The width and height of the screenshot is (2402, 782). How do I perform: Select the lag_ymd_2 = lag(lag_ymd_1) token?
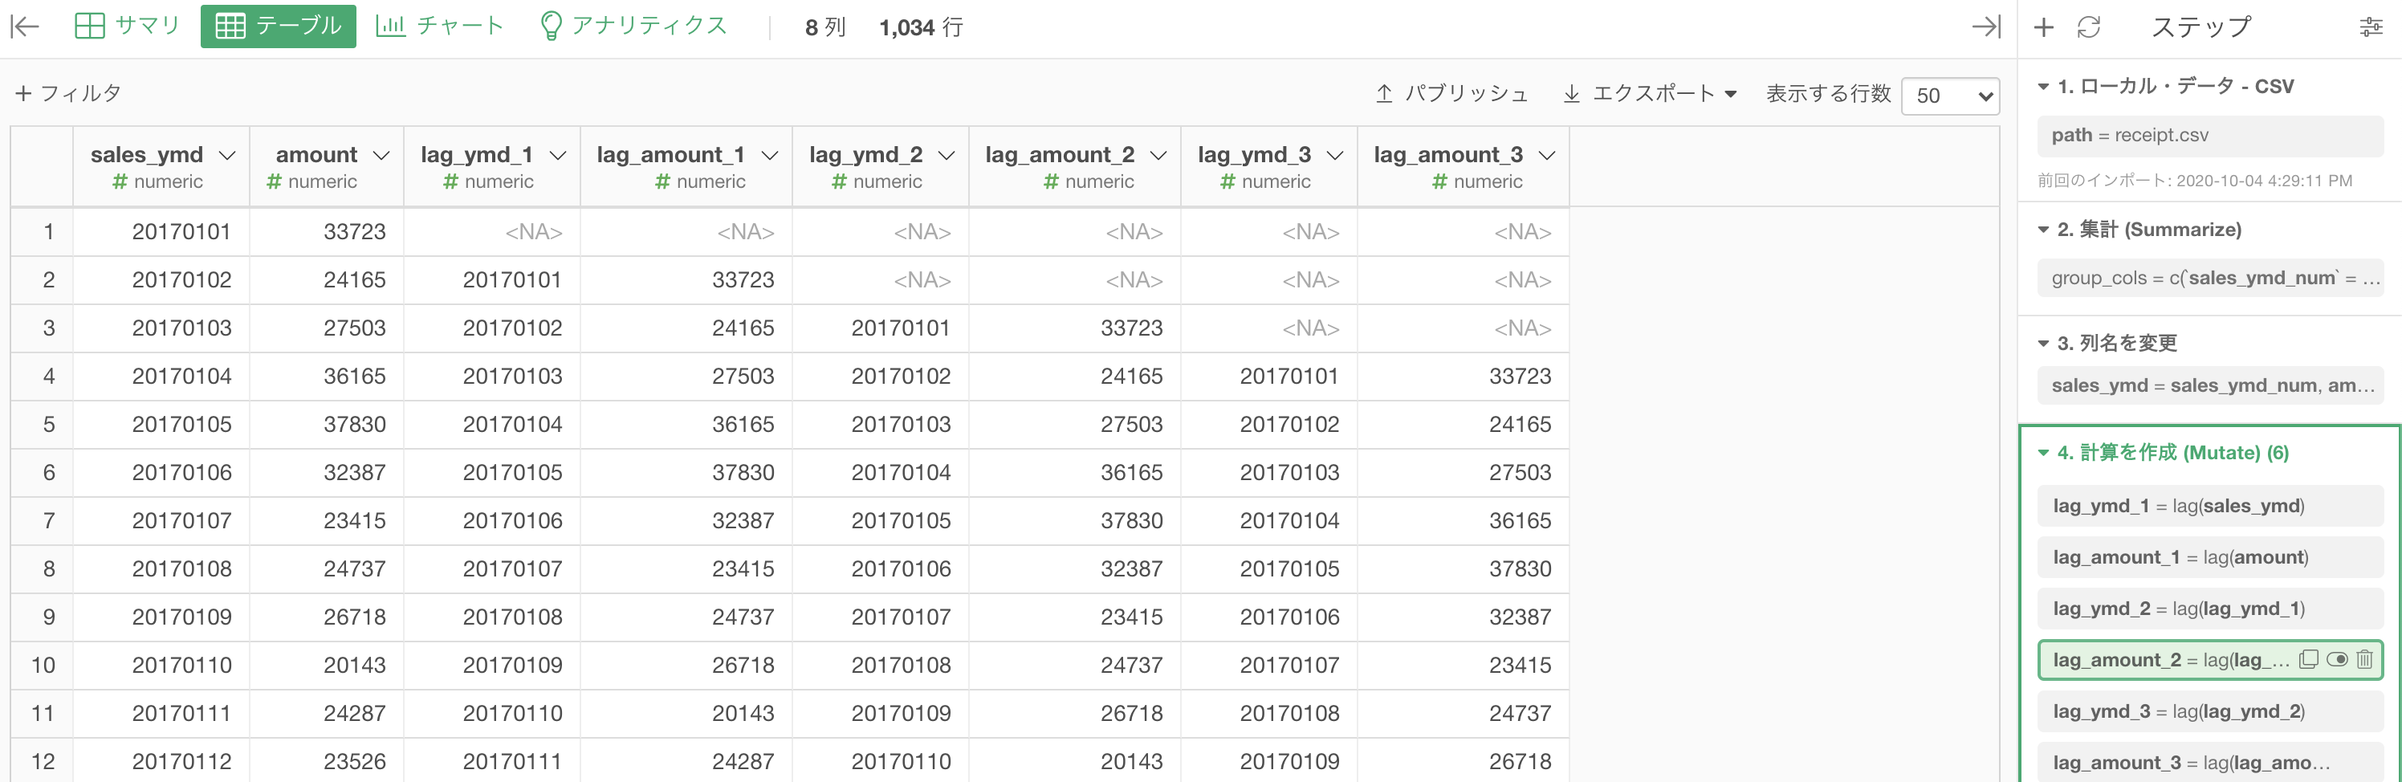pyautogui.click(x=2209, y=608)
